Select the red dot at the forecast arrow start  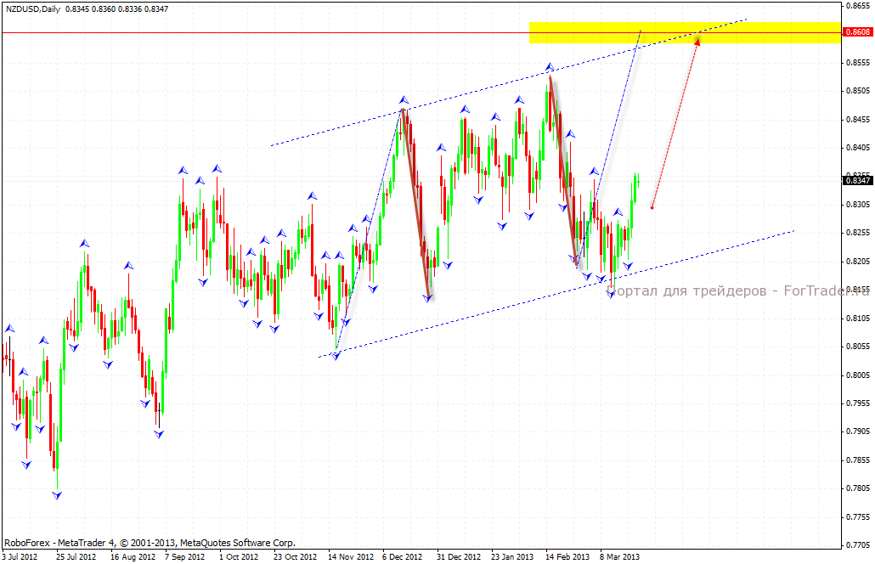[x=652, y=207]
